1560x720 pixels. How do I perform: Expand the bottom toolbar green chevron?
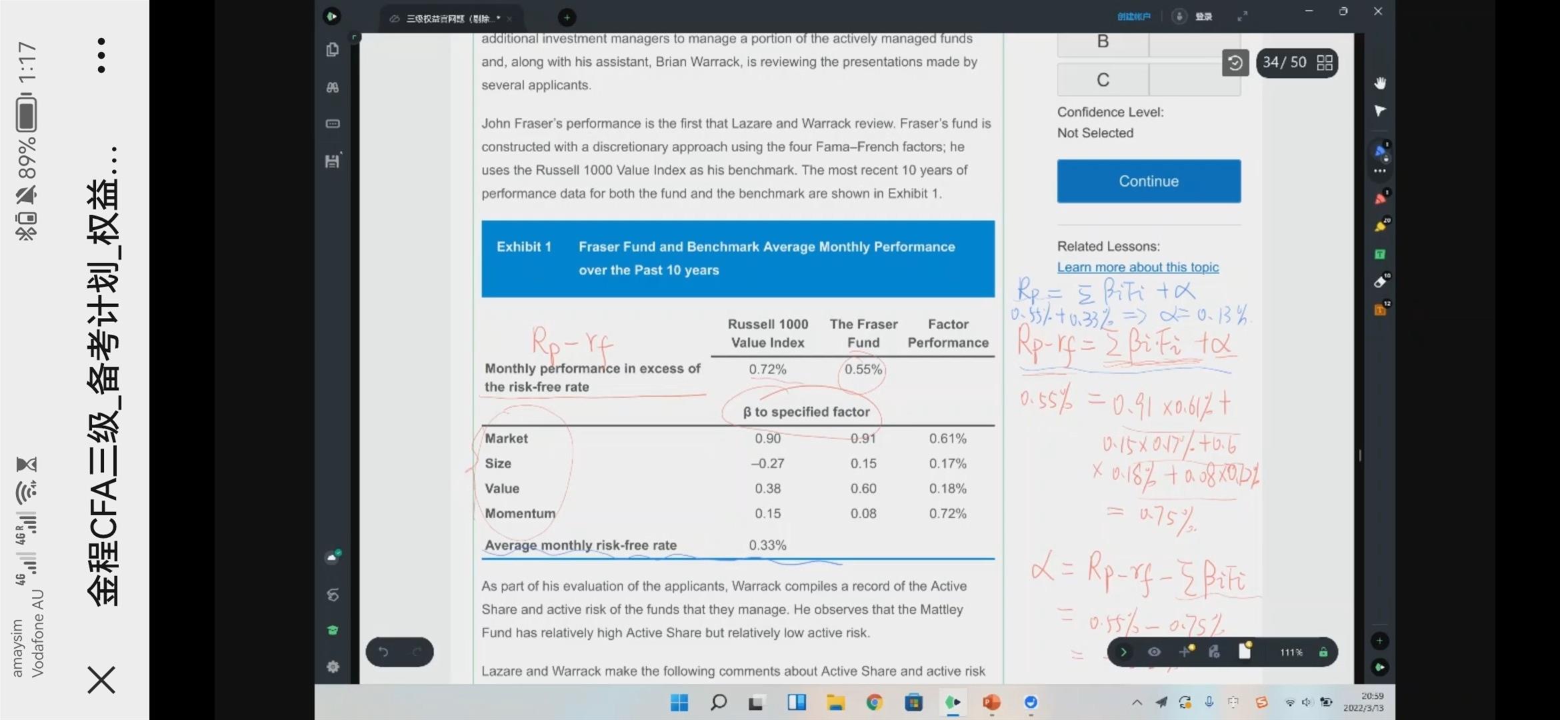coord(1123,652)
